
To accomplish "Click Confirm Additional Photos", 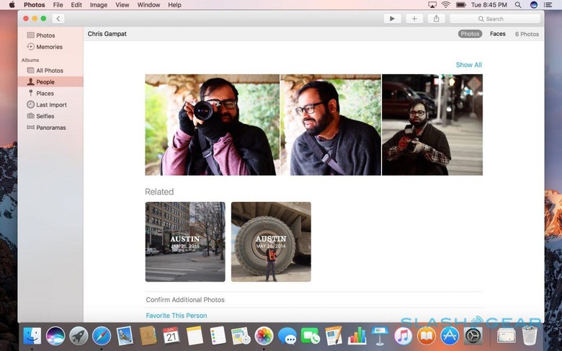I will [x=185, y=300].
